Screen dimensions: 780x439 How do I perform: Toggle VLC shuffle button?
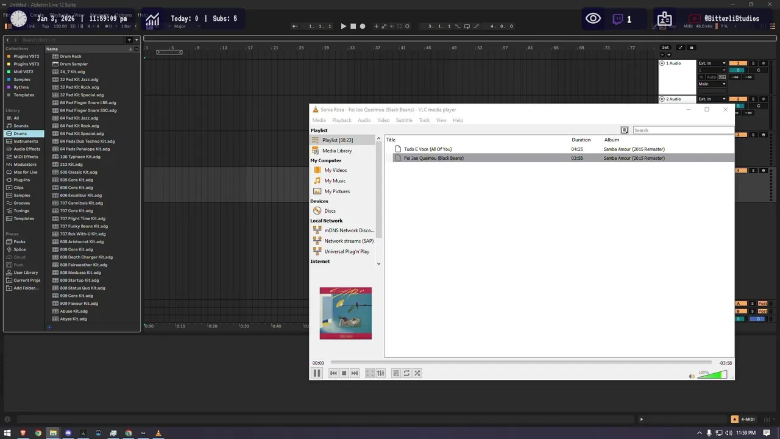click(x=417, y=373)
